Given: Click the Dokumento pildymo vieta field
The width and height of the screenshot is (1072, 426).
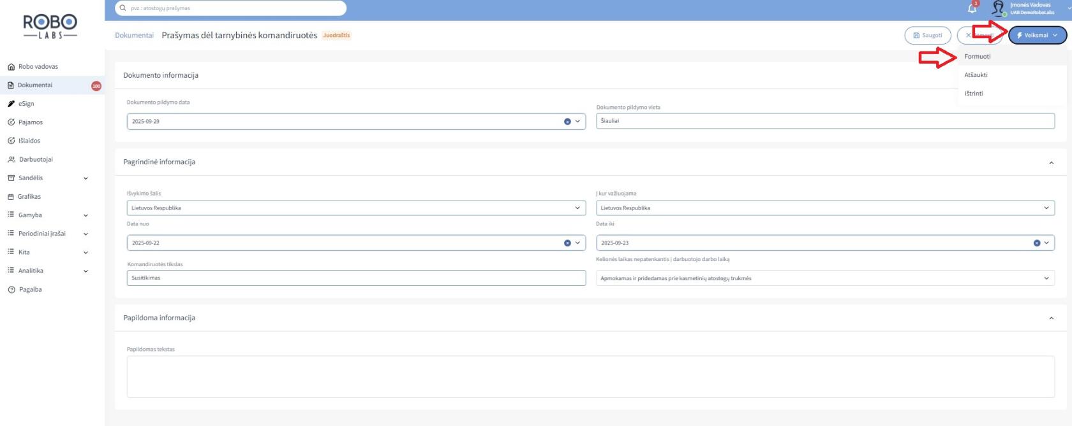Looking at the screenshot, I should [x=826, y=120].
